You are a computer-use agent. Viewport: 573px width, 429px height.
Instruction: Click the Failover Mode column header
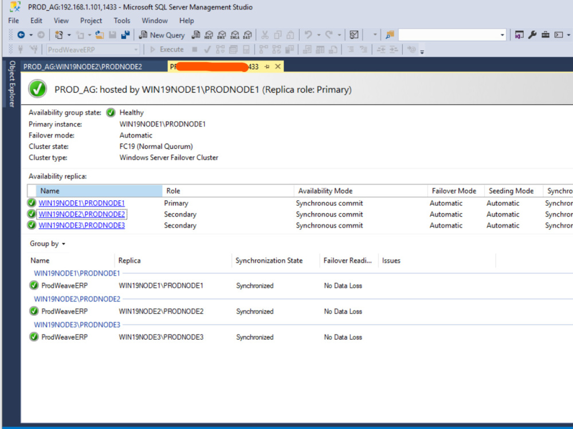click(x=456, y=191)
